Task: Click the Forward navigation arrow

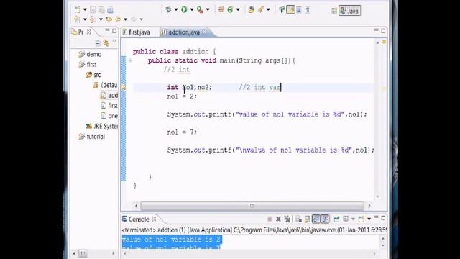Action: pyautogui.click(x=134, y=19)
